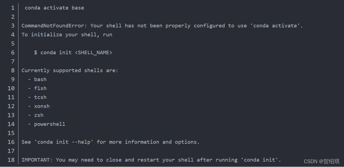Viewport: 344px width, 167px height.
Task: Click line number 1 in the gutter
Action: (13, 8)
